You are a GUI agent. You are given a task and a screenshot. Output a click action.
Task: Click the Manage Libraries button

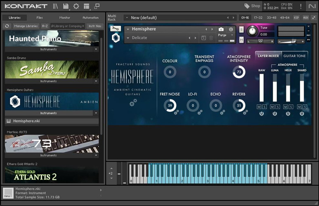click(26, 26)
